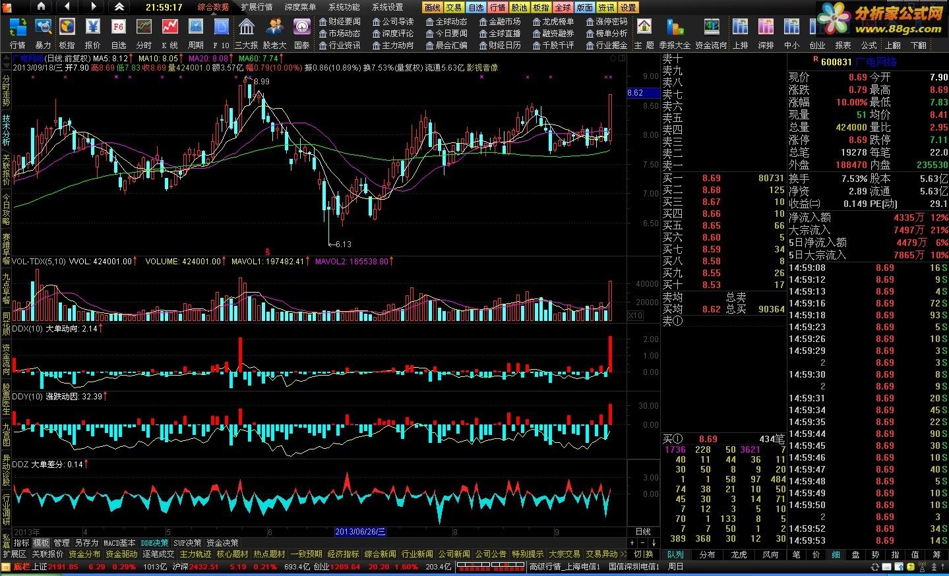The image size is (949, 576).
Task: Switch to K线 candlestick chart icon
Action: click(x=169, y=34)
